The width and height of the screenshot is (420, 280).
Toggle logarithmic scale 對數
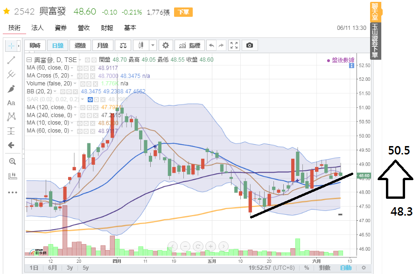(x=325, y=268)
